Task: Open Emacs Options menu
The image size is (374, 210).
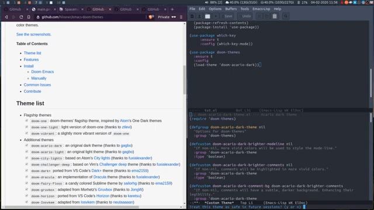Action: coord(215,9)
